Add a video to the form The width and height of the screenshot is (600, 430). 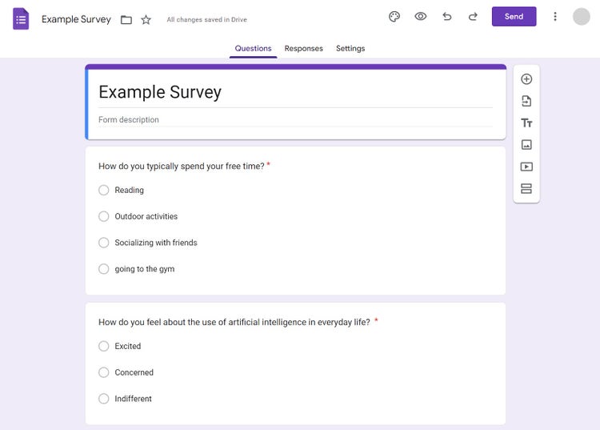point(526,167)
